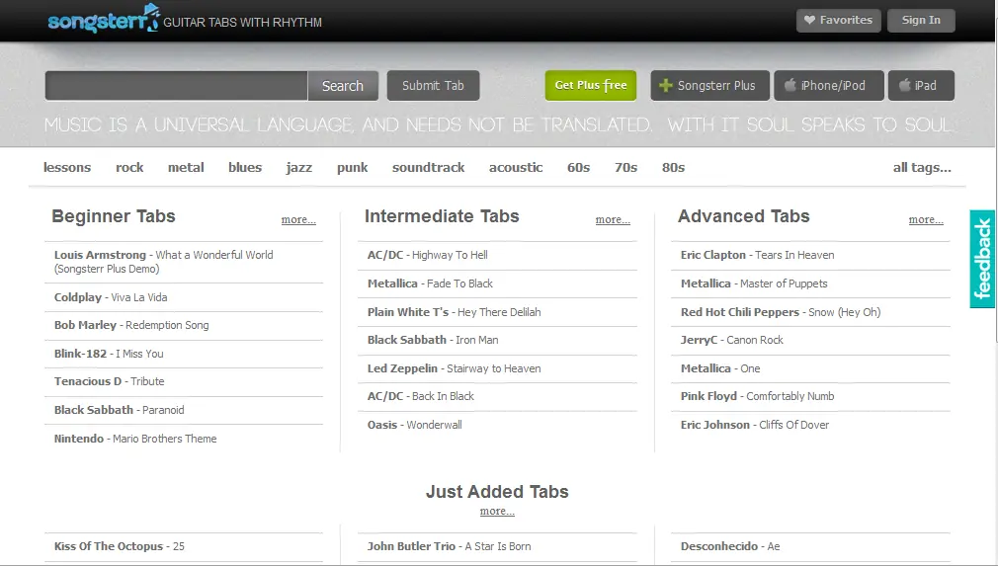This screenshot has height=566, width=998.
Task: Open Eric Johnson Cliffs Of Dover tab
Action: click(x=755, y=425)
